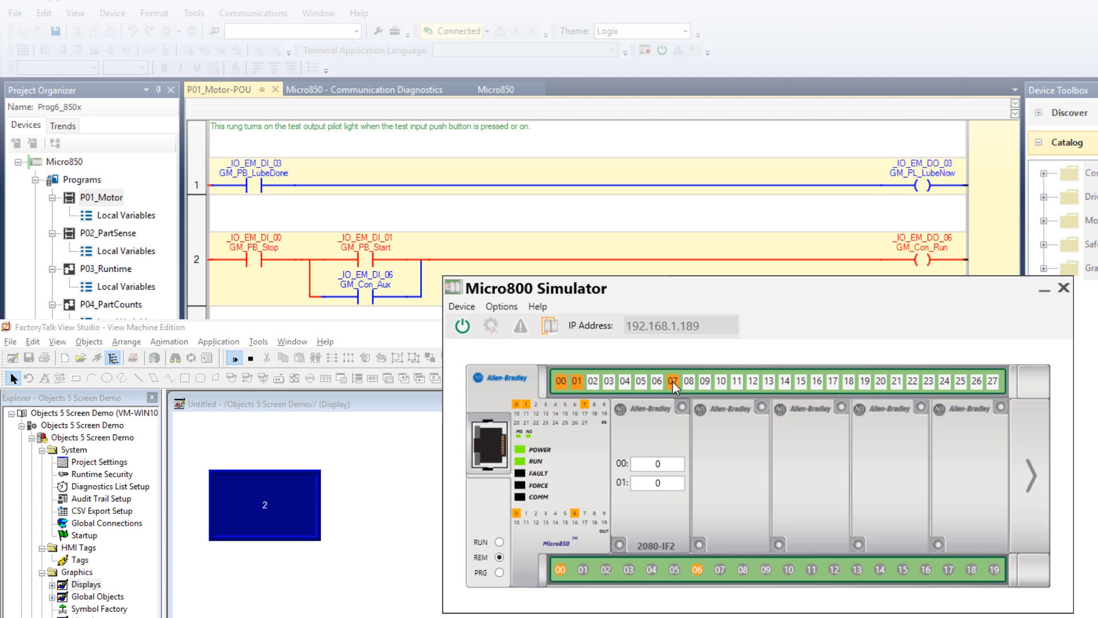Image resolution: width=1098 pixels, height=618 pixels.
Task: Toggle simulator input 00
Action: (x=561, y=381)
